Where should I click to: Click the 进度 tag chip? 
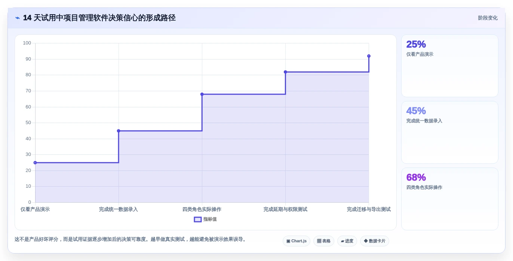(347, 241)
